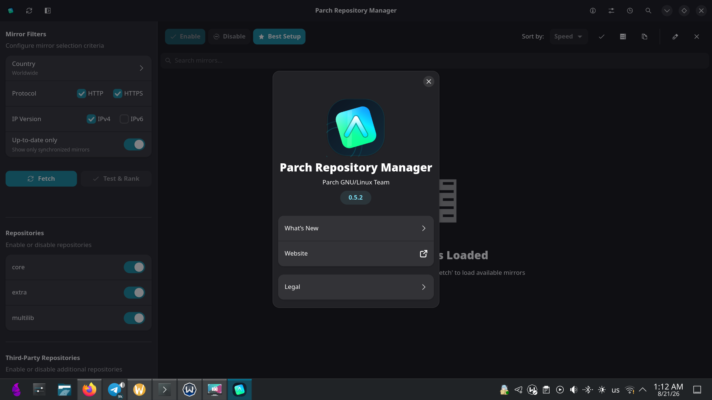The width and height of the screenshot is (712, 400).
Task: Click the checkmark icon beside Sort dropdown
Action: pos(601,37)
